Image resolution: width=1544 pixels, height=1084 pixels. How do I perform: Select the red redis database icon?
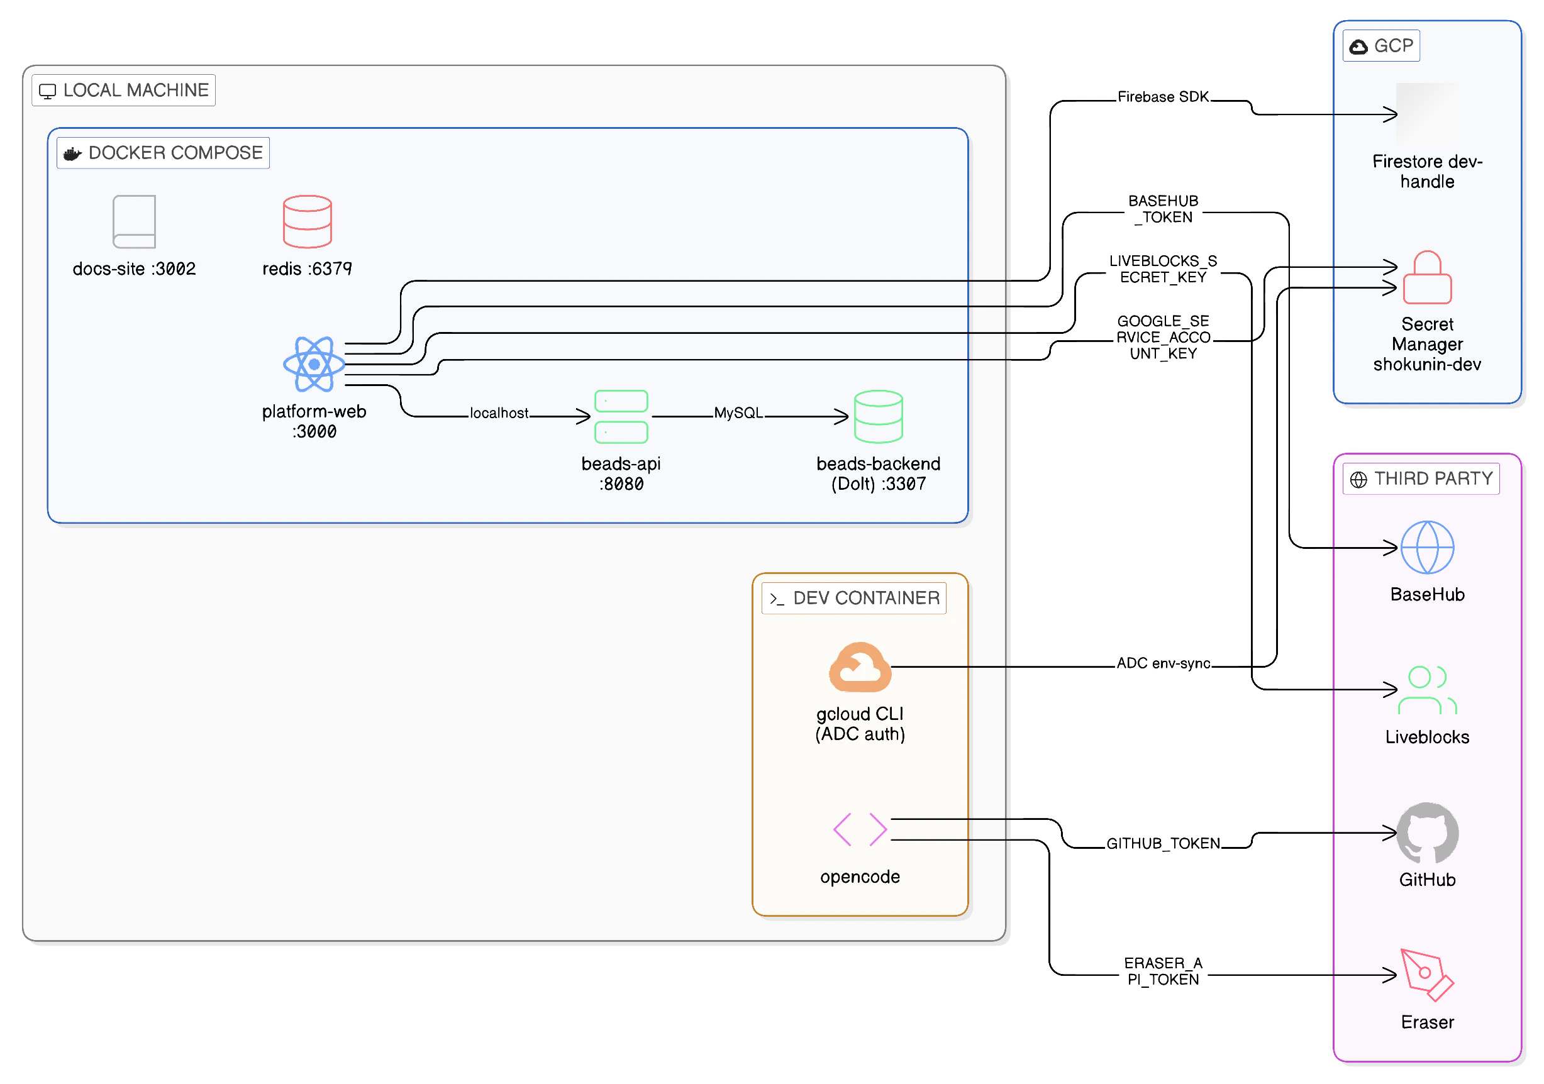click(308, 222)
